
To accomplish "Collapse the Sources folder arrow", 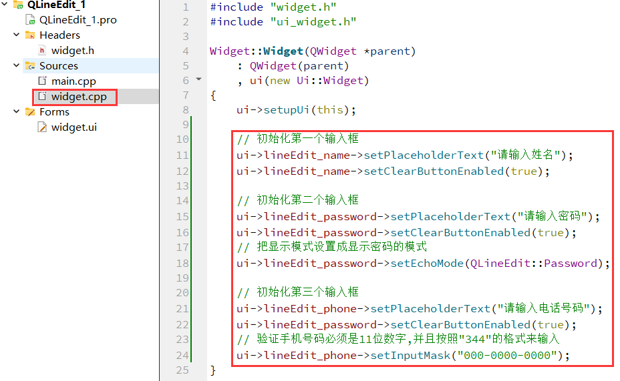I will pos(16,65).
